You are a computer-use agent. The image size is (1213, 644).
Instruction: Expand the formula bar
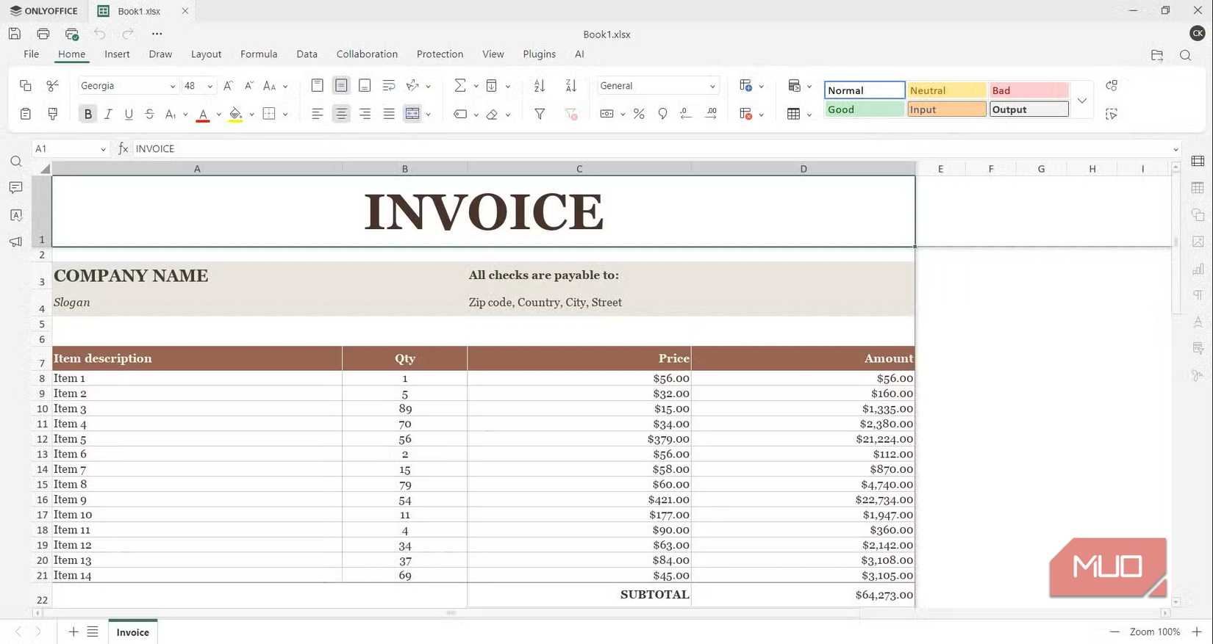[1176, 149]
